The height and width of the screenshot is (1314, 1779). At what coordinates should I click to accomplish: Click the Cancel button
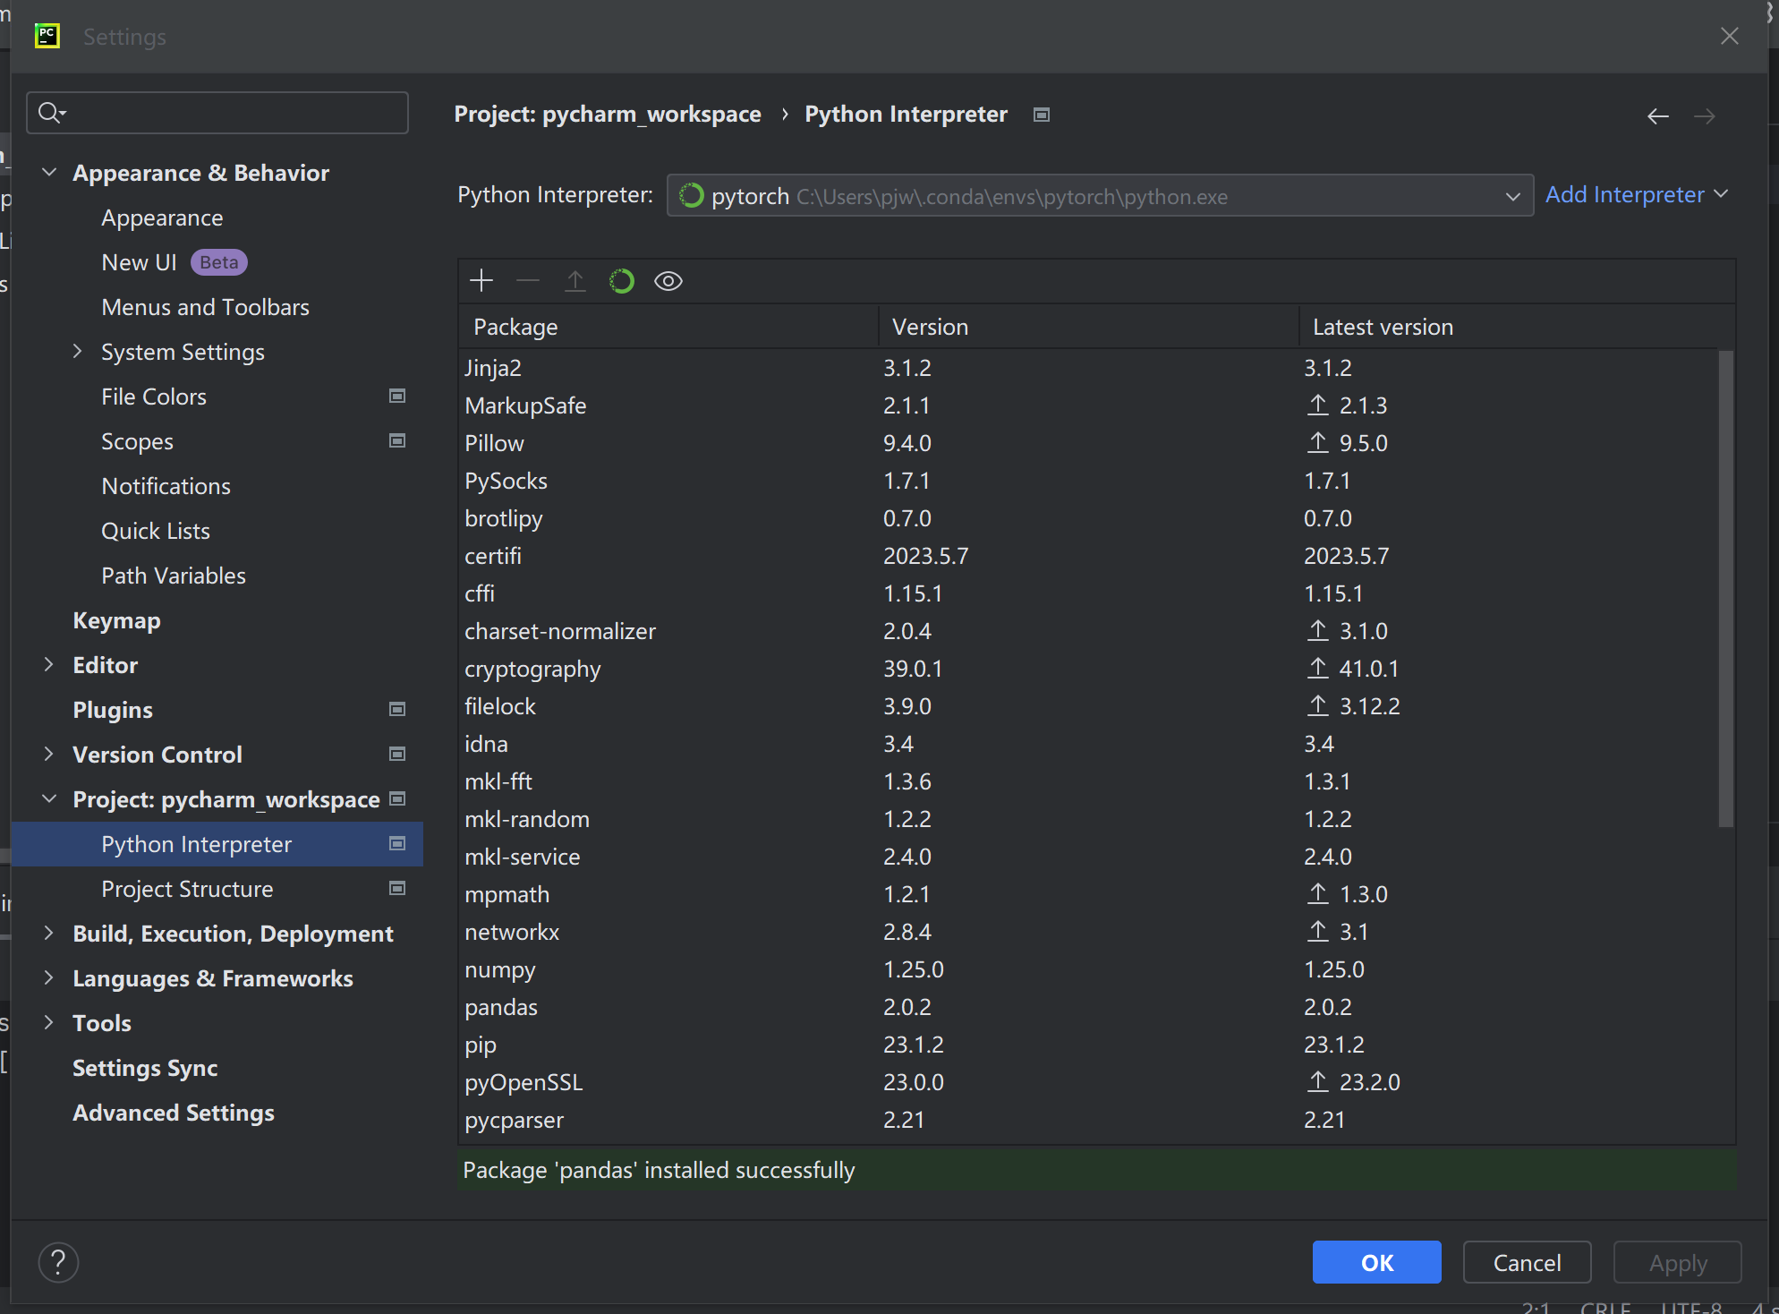[1527, 1262]
